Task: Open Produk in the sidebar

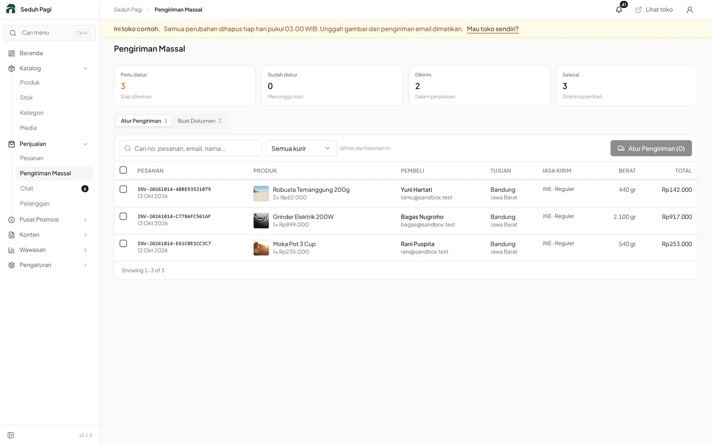Action: (30, 83)
